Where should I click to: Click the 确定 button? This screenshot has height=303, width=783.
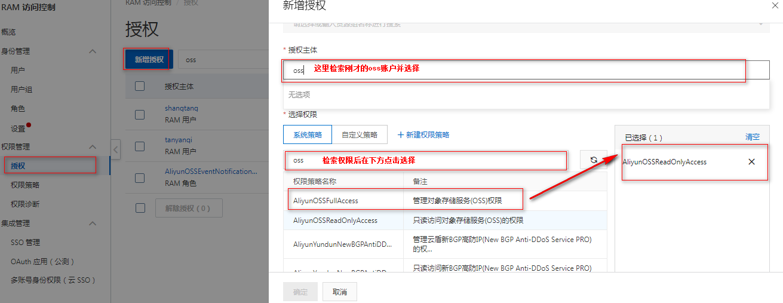coord(300,292)
